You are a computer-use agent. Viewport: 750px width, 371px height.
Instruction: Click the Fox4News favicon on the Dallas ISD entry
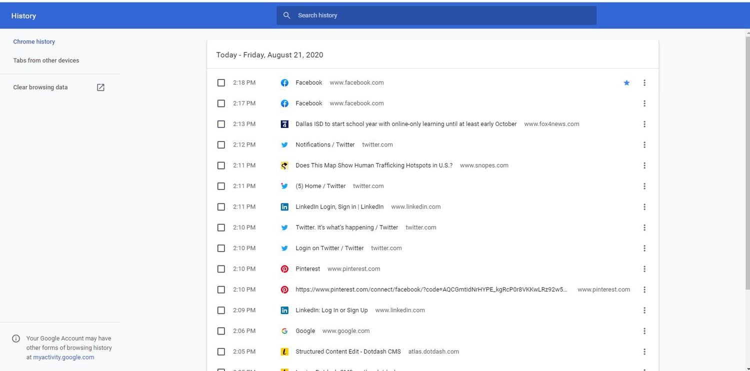284,123
